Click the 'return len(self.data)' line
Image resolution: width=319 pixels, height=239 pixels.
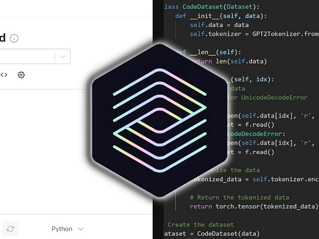[229, 61]
